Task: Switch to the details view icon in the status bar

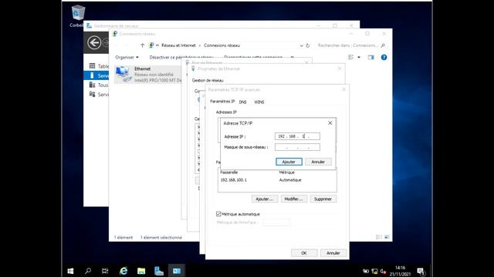Action: pos(379,237)
